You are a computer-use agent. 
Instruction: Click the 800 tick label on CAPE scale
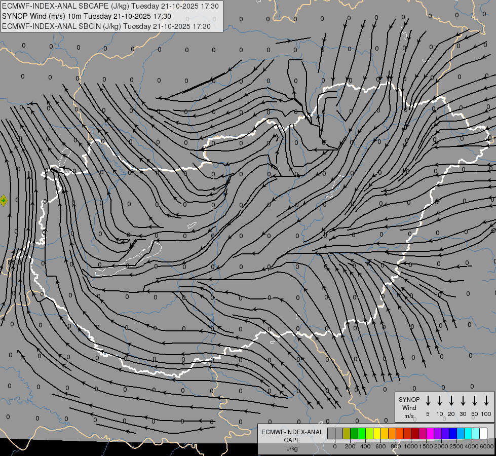(x=396, y=446)
